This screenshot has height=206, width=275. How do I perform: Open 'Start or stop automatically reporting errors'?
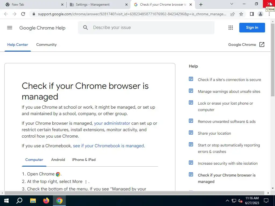click(229, 148)
